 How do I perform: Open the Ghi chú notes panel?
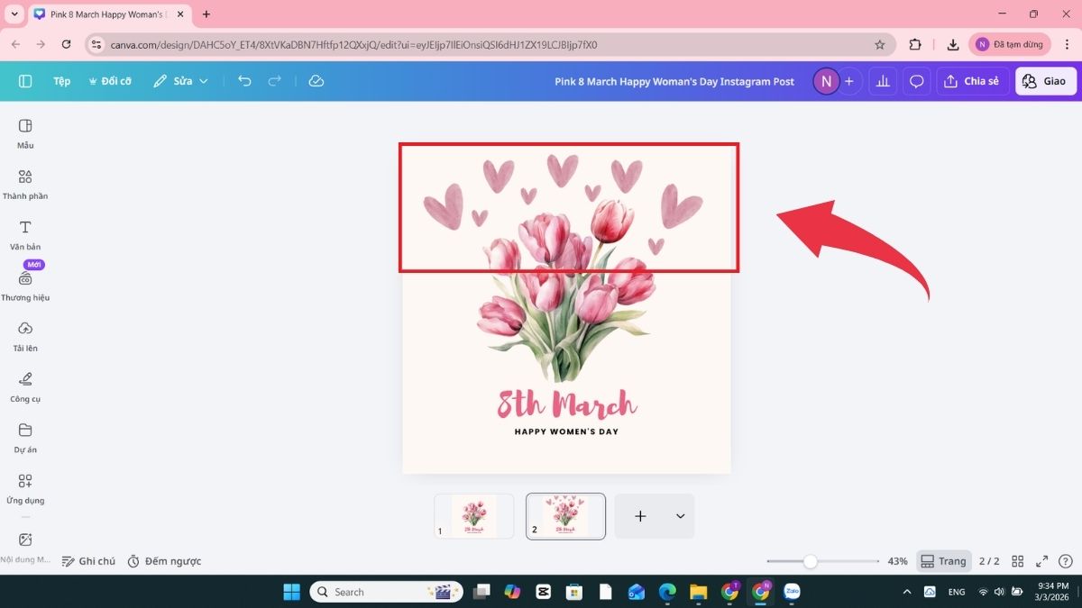pos(88,561)
